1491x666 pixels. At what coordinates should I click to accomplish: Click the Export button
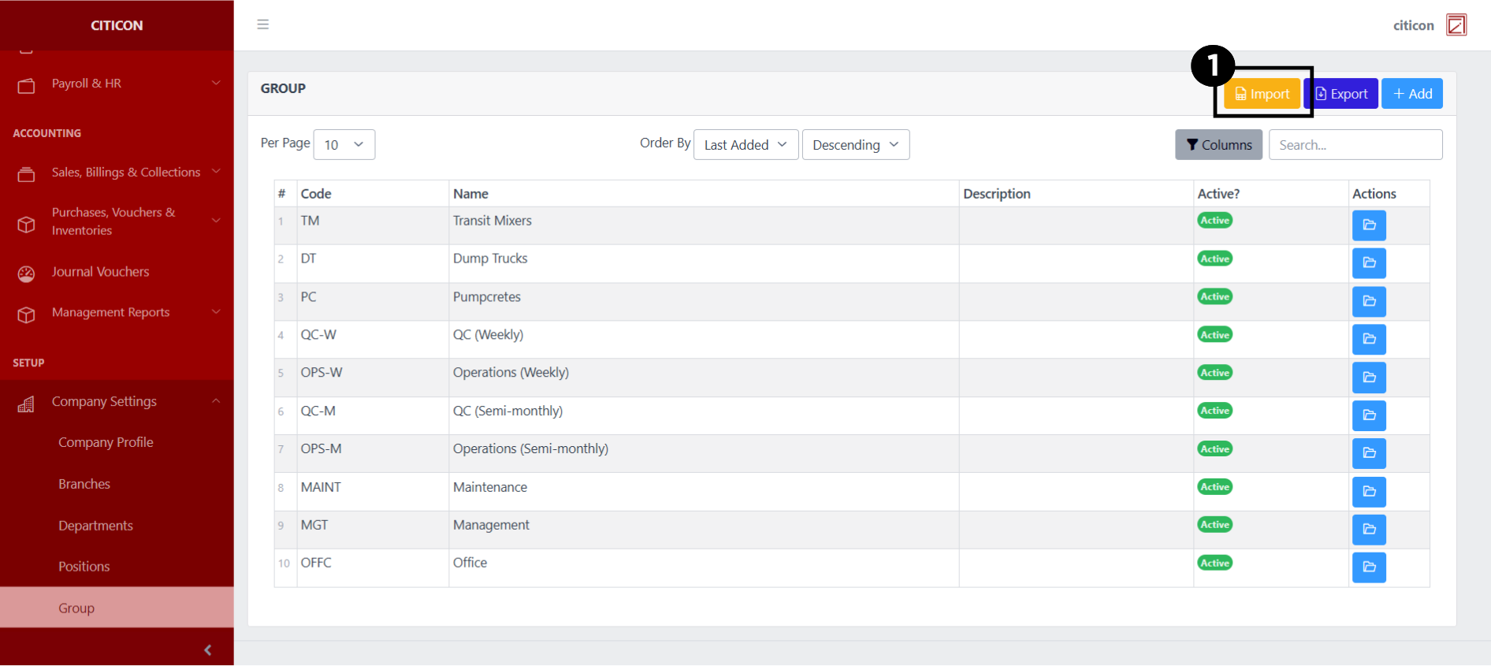coord(1341,94)
